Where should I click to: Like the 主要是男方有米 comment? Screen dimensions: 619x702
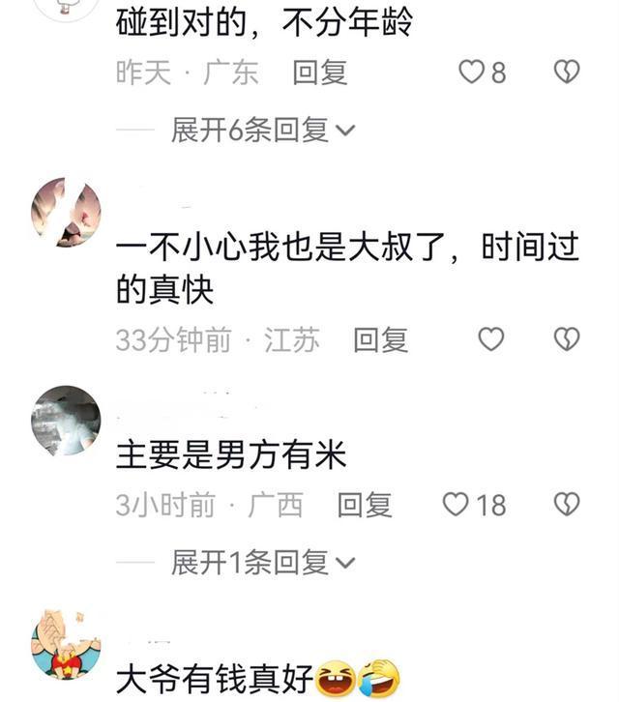(x=456, y=504)
